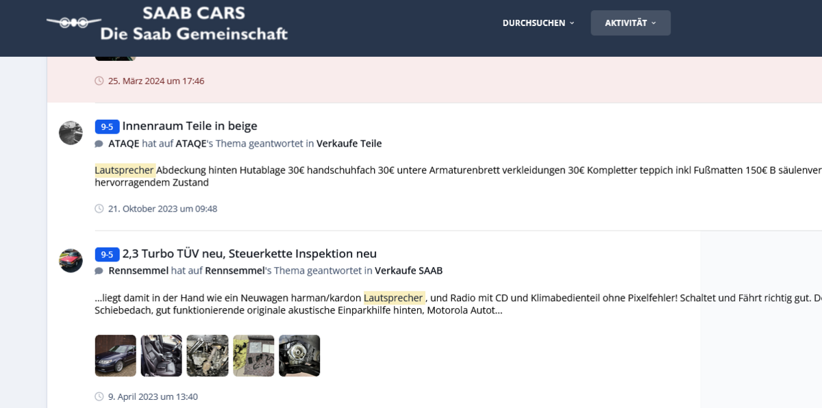This screenshot has height=408, width=822.
Task: Click clock icon beside 21. Oktober 2023
Action: click(x=99, y=209)
